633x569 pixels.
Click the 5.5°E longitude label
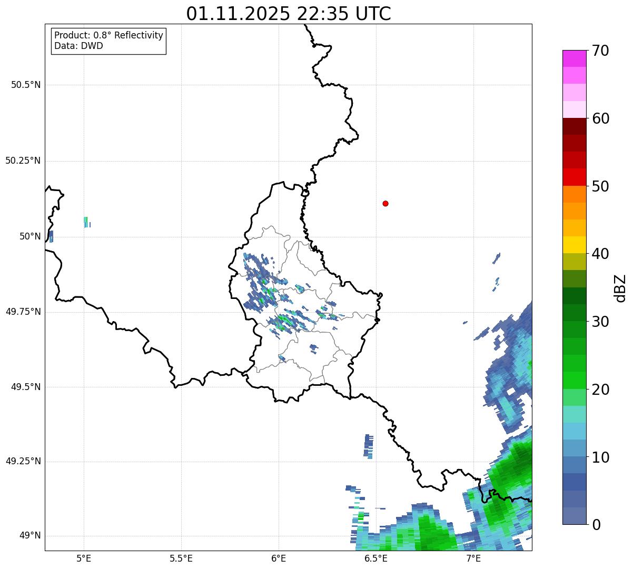[181, 558]
